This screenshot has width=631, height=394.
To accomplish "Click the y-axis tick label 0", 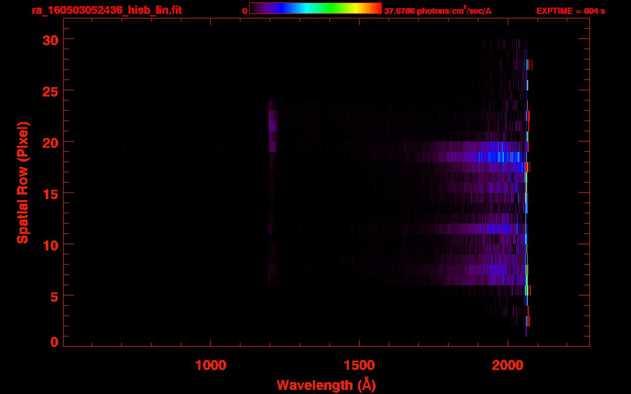I will [53, 342].
